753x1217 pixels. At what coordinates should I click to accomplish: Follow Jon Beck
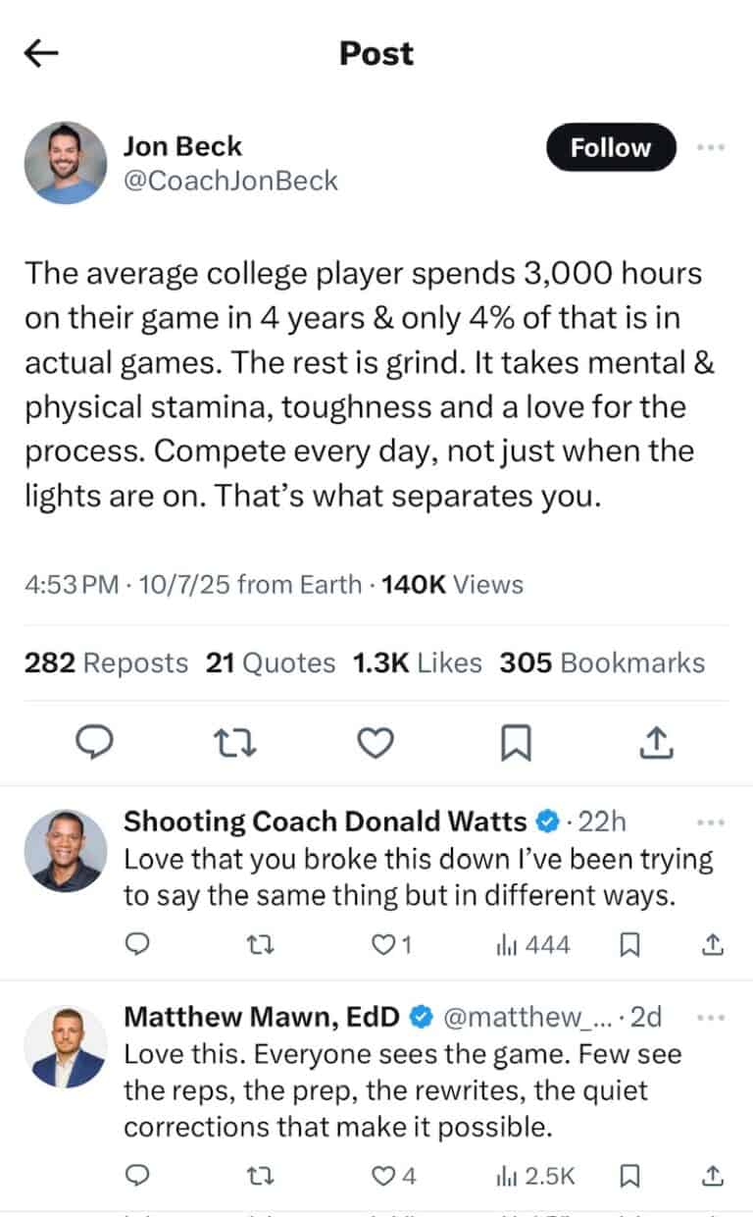coord(611,148)
